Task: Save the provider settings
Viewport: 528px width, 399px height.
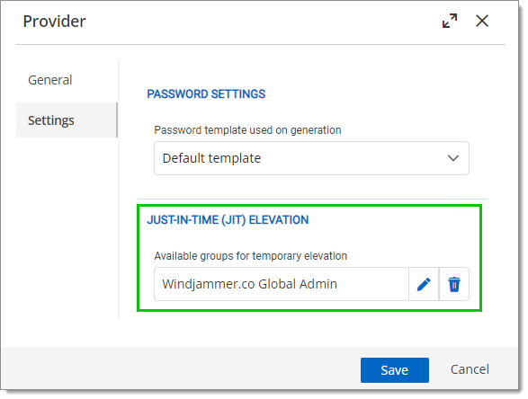Action: (395, 370)
